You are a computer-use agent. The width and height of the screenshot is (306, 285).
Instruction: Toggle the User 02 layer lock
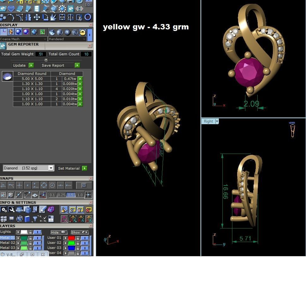pyautogui.click(x=78, y=243)
